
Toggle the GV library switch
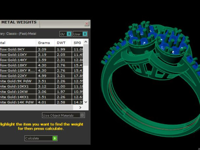coord(66,34)
